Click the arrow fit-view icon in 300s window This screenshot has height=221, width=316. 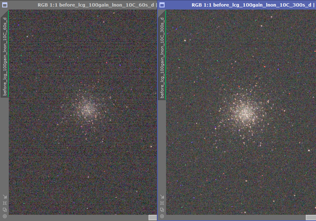coord(162,197)
